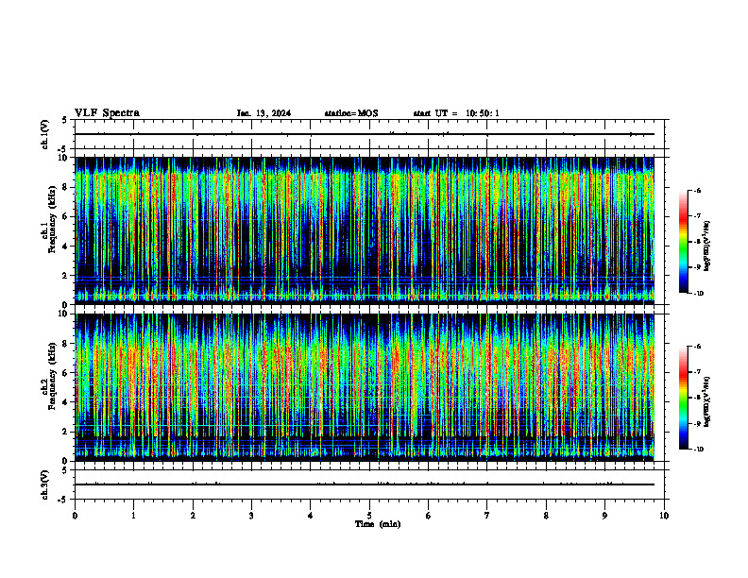The height and width of the screenshot is (578, 748).
Task: Click the '-10' label on ch.1 colorbar
Action: tap(699, 294)
